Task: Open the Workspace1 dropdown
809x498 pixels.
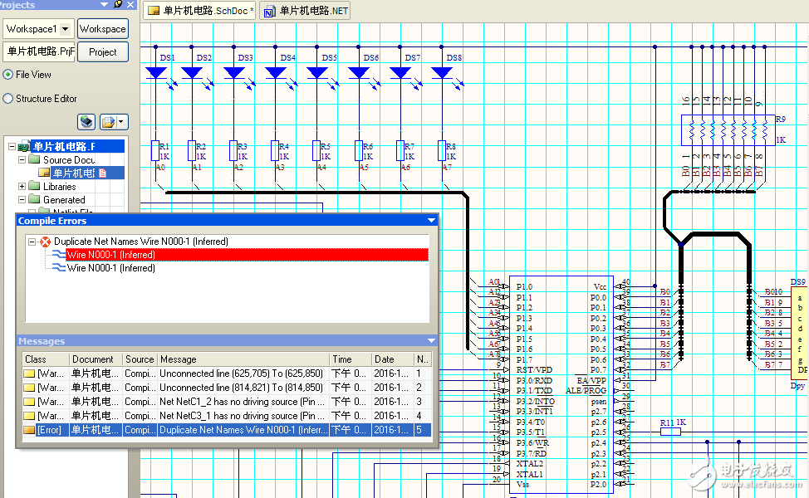Action: pyautogui.click(x=66, y=29)
